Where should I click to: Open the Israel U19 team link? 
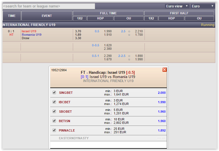point(29,31)
